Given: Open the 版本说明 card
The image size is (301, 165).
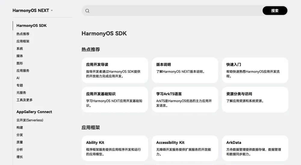Looking at the screenshot, I should tap(185, 70).
